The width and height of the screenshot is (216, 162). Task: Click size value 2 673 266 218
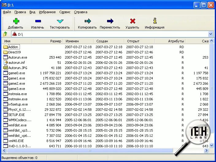click(51, 83)
